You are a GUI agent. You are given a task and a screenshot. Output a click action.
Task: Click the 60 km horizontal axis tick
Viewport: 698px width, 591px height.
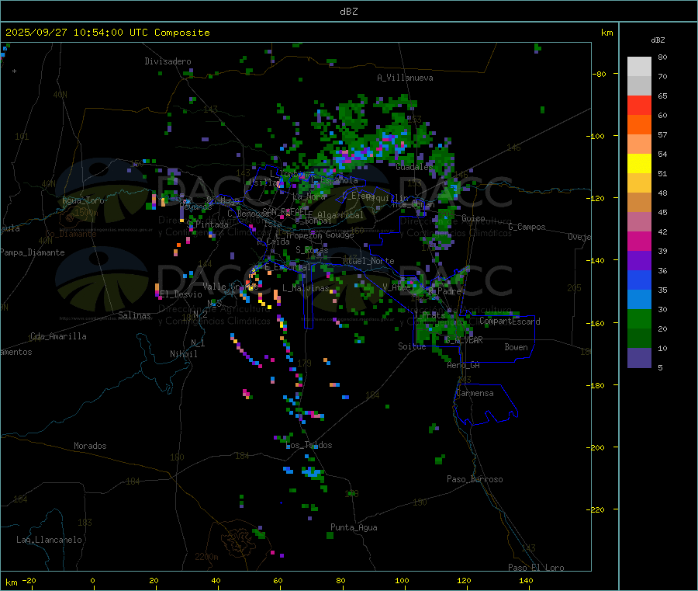(278, 580)
